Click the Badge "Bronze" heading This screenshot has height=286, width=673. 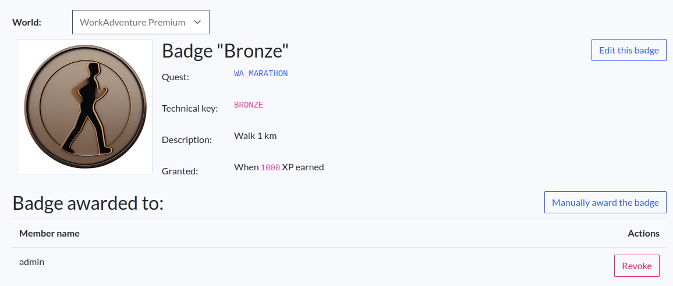click(x=225, y=51)
